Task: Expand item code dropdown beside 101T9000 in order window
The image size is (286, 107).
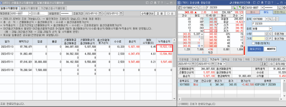Action: 194,8
